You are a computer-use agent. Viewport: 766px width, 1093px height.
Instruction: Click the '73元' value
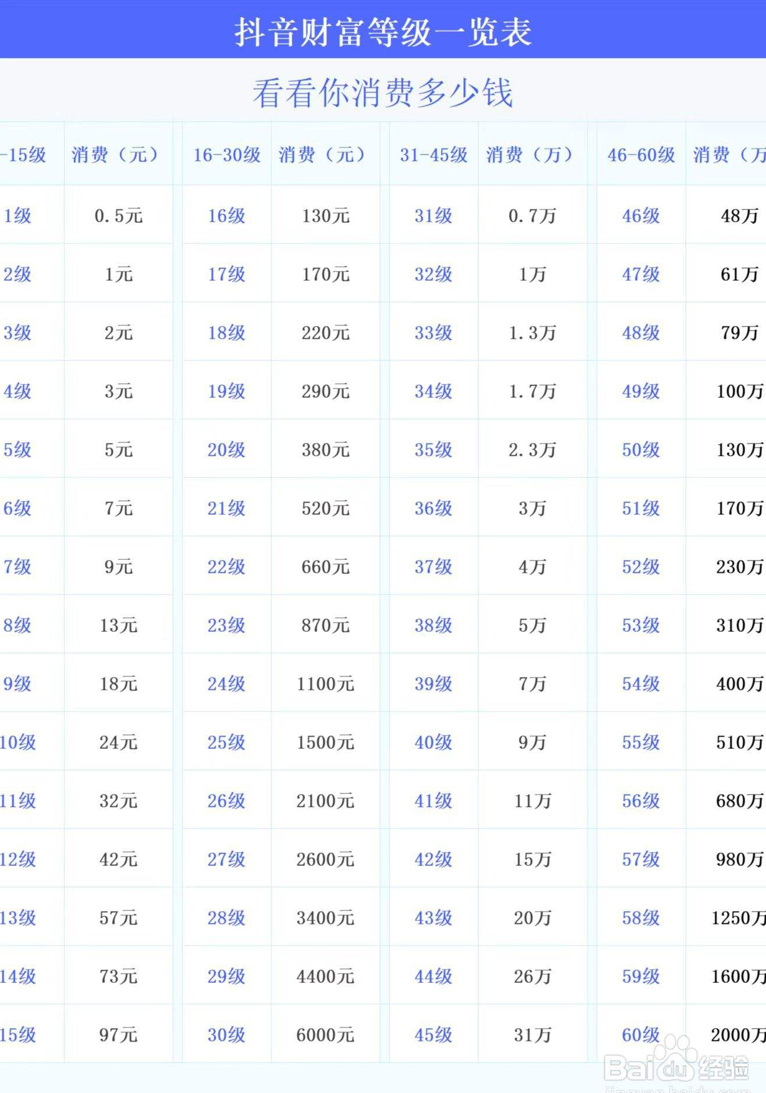pyautogui.click(x=119, y=977)
